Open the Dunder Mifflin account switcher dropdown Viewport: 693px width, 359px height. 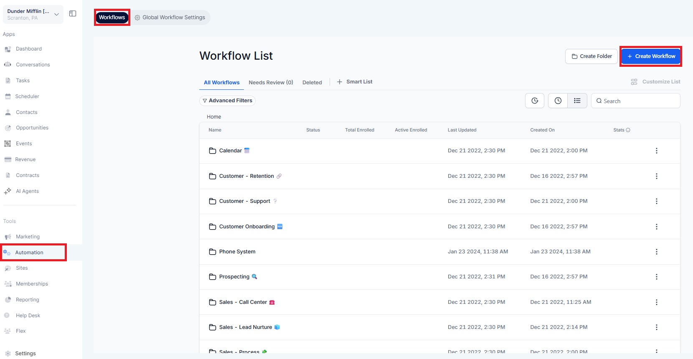pos(33,14)
